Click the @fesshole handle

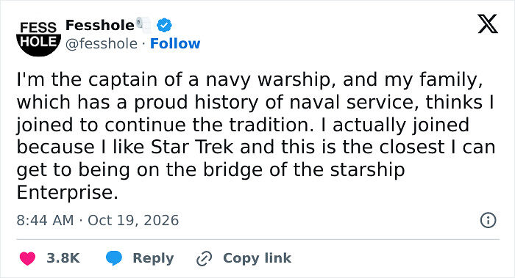tap(102, 44)
